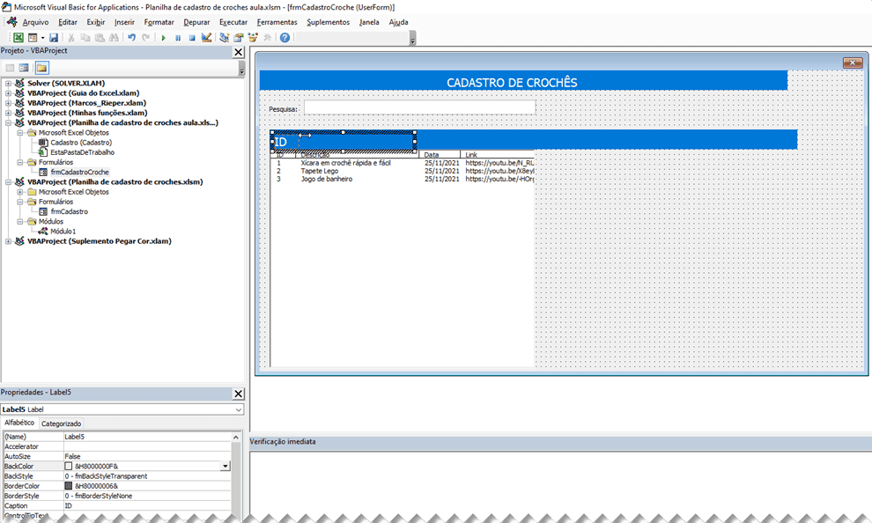Run the UserForm with the Run icon
This screenshot has width=872, height=523.
tap(164, 37)
